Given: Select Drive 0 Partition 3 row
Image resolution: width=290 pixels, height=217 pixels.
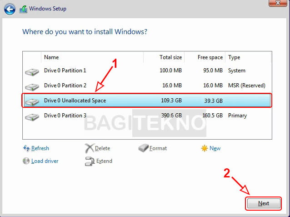Looking at the screenshot, I should point(147,116).
